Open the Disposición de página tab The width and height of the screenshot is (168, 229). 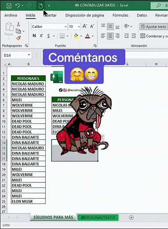tap(84, 15)
